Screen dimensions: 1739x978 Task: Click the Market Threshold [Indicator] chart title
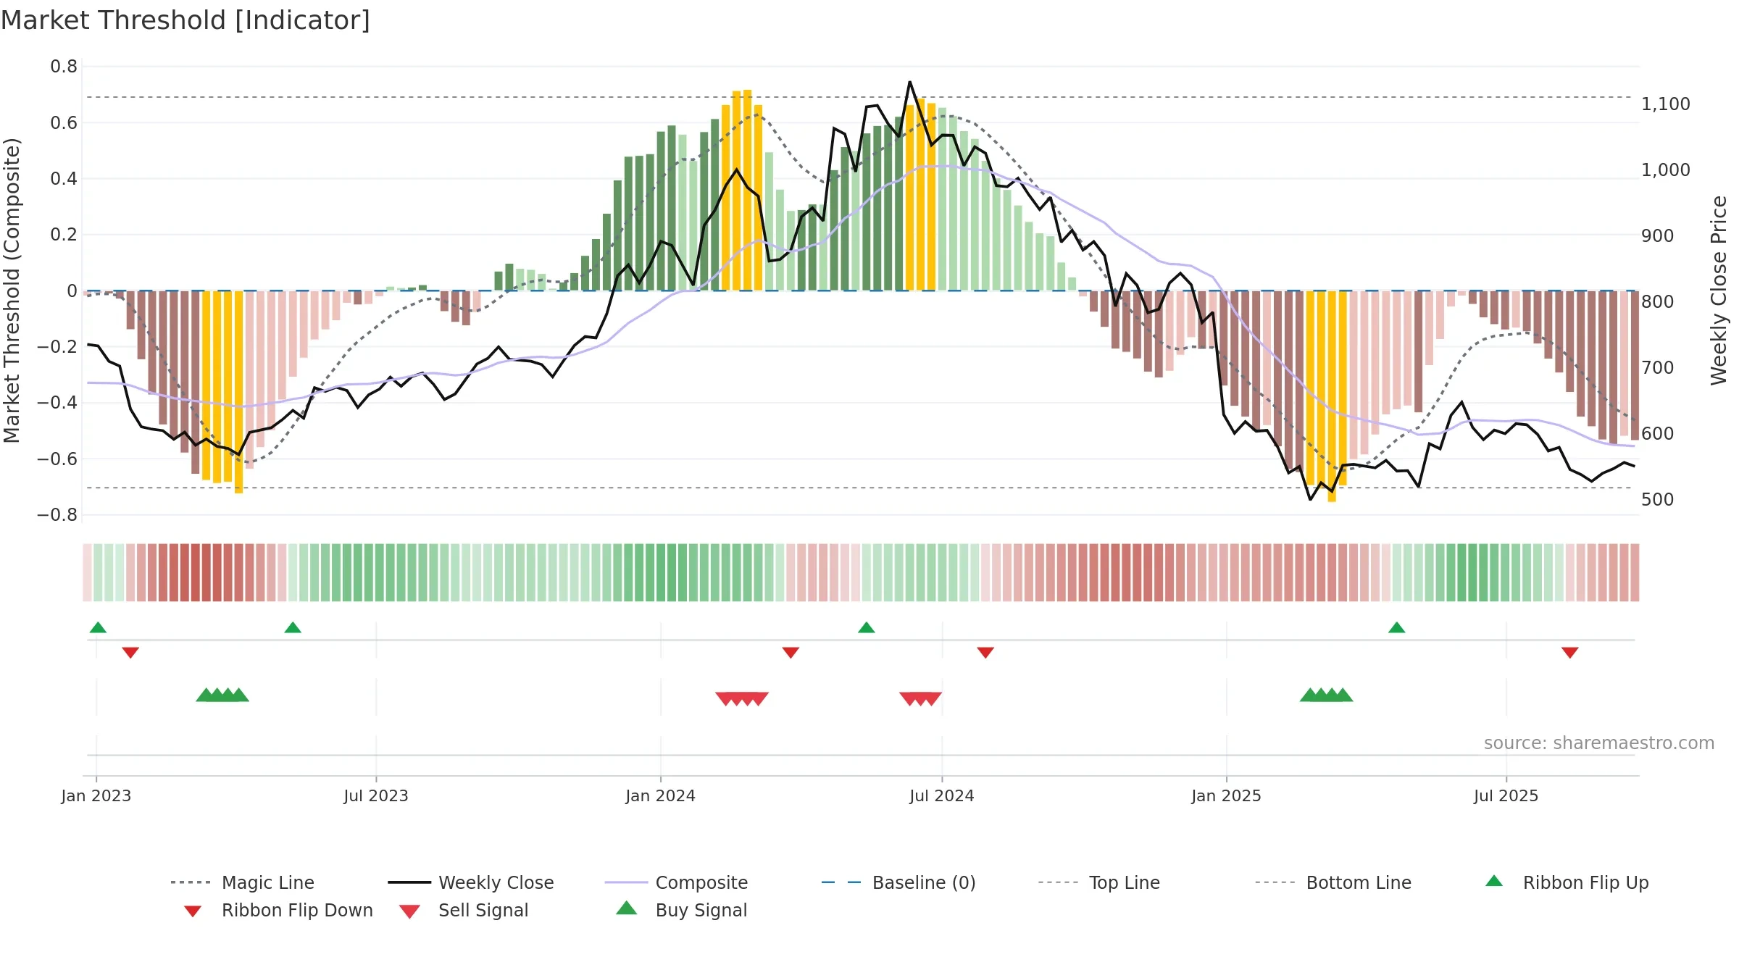pos(185,20)
